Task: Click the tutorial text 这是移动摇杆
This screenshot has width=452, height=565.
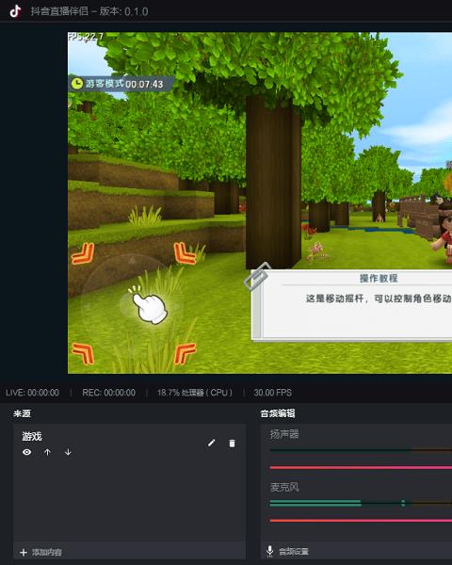Action: click(334, 299)
